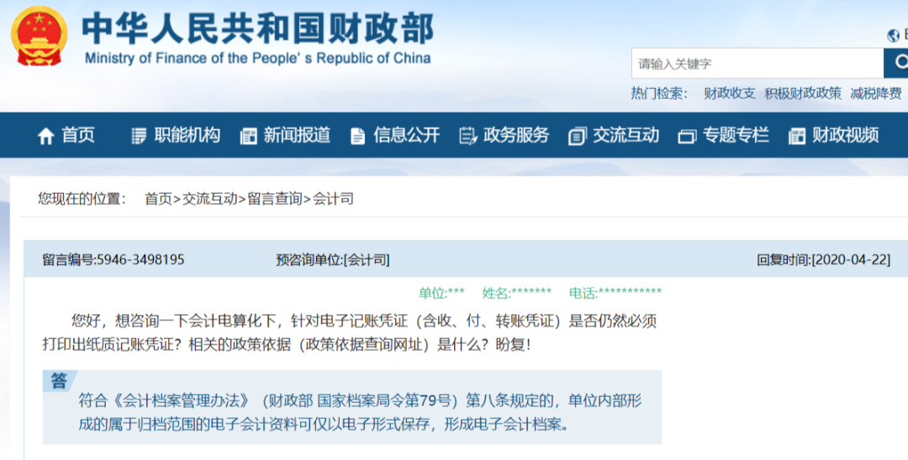Click the 中华人民共和国财政部 site title
908x460 pixels.
(x=258, y=29)
